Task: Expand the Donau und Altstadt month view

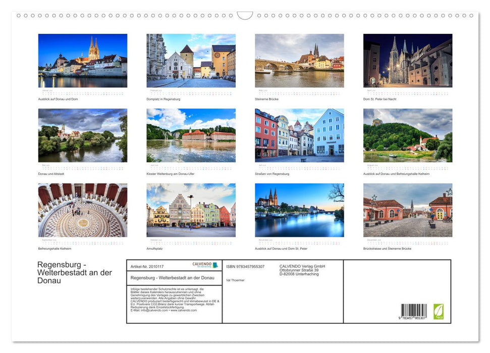Action: 83,135
